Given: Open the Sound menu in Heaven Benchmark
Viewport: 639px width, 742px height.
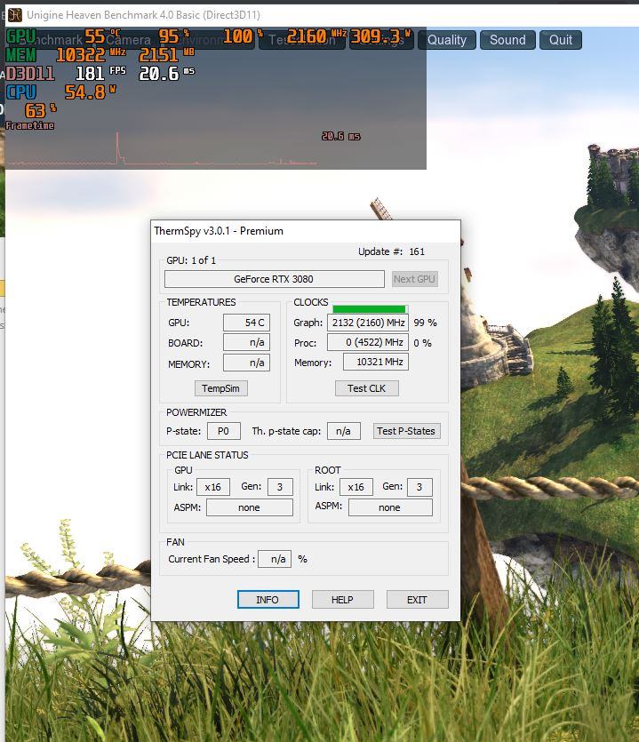Looking at the screenshot, I should coord(507,40).
